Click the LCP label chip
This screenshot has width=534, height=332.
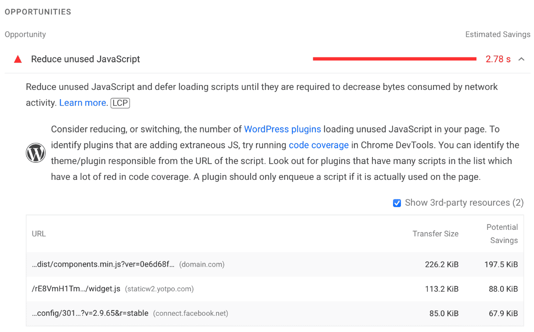(x=120, y=103)
